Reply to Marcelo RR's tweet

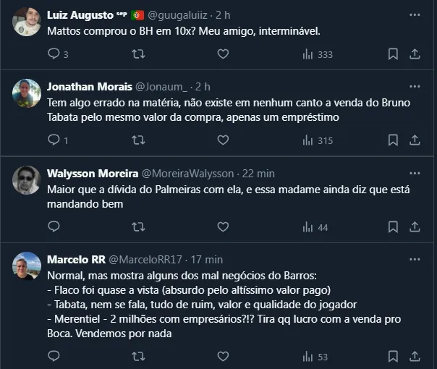(x=54, y=356)
